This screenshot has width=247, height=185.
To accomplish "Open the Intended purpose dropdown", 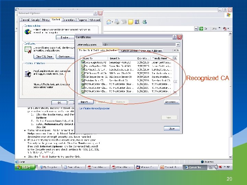I will [178, 45].
